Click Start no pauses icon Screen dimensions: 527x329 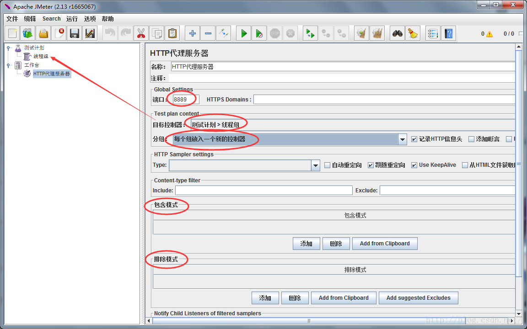point(259,33)
